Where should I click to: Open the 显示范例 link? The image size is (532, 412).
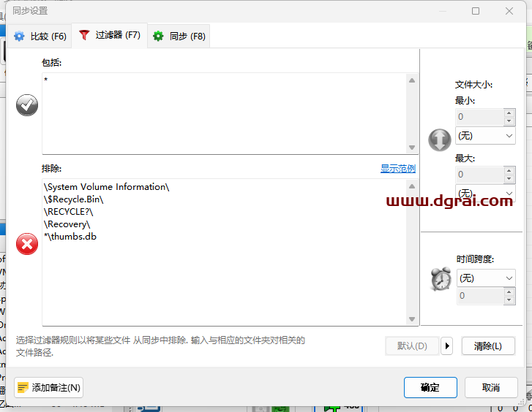398,169
